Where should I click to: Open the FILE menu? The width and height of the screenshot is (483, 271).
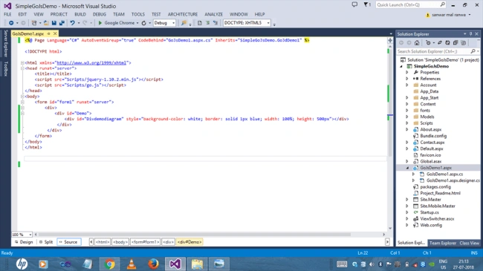[7, 14]
